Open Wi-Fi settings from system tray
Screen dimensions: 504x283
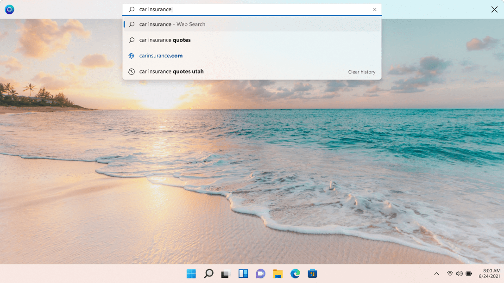click(449, 274)
